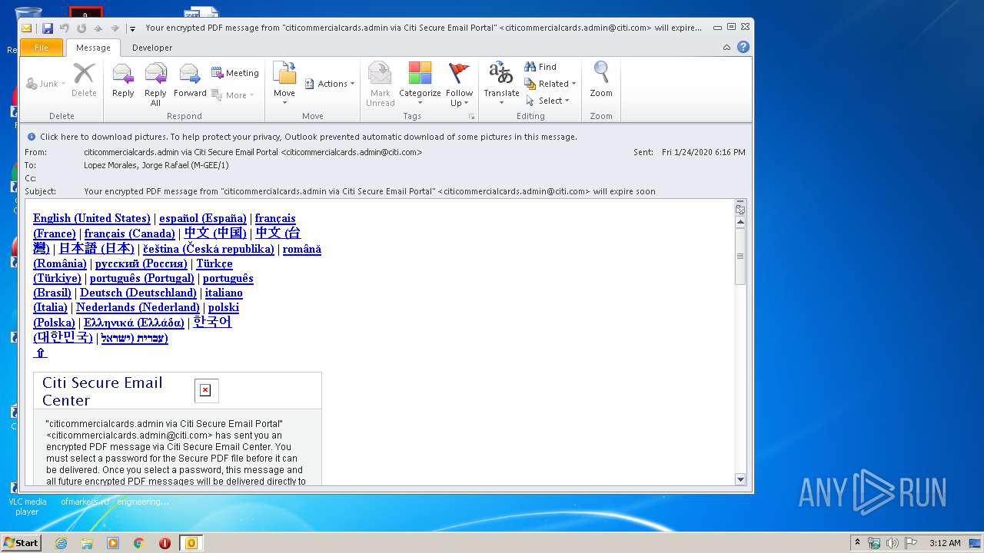Open the Customize Quick Access Toolbar dropdown
Screen dimensions: 984x553
coord(132,28)
